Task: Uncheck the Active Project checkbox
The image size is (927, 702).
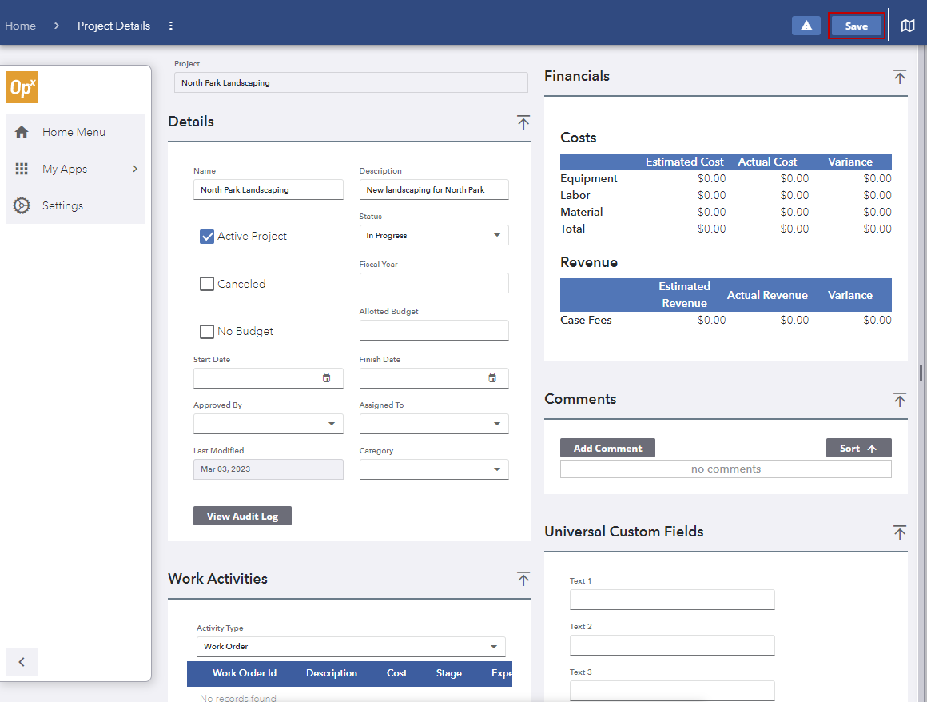Action: pos(207,237)
